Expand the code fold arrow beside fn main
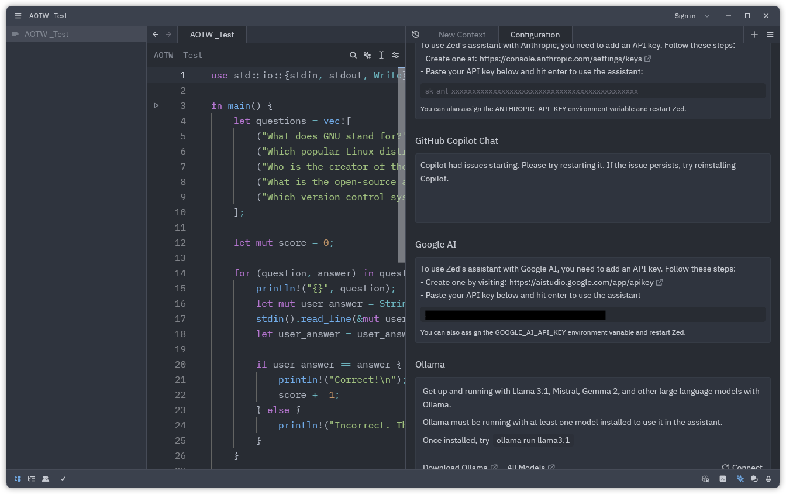The height and width of the screenshot is (494, 786). tap(156, 105)
